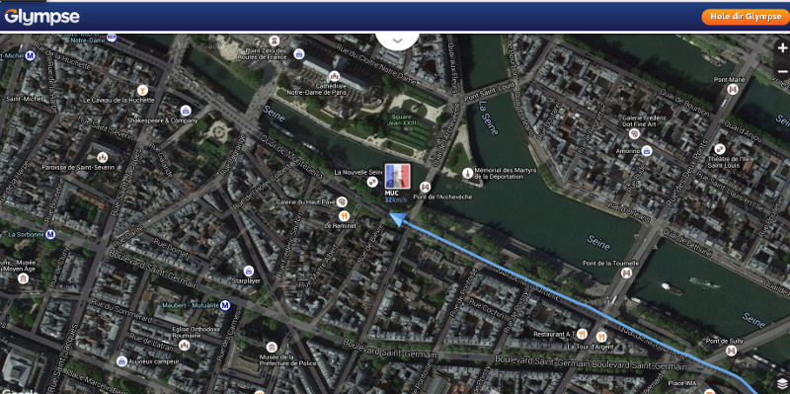The width and height of the screenshot is (790, 394).
Task: Click the Shakespeare & Company shop icon
Action: 186,111
